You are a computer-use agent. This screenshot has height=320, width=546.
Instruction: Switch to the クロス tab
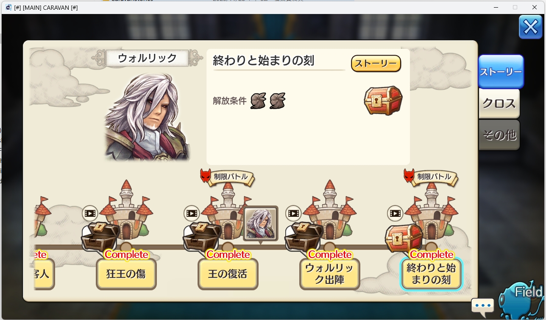499,104
